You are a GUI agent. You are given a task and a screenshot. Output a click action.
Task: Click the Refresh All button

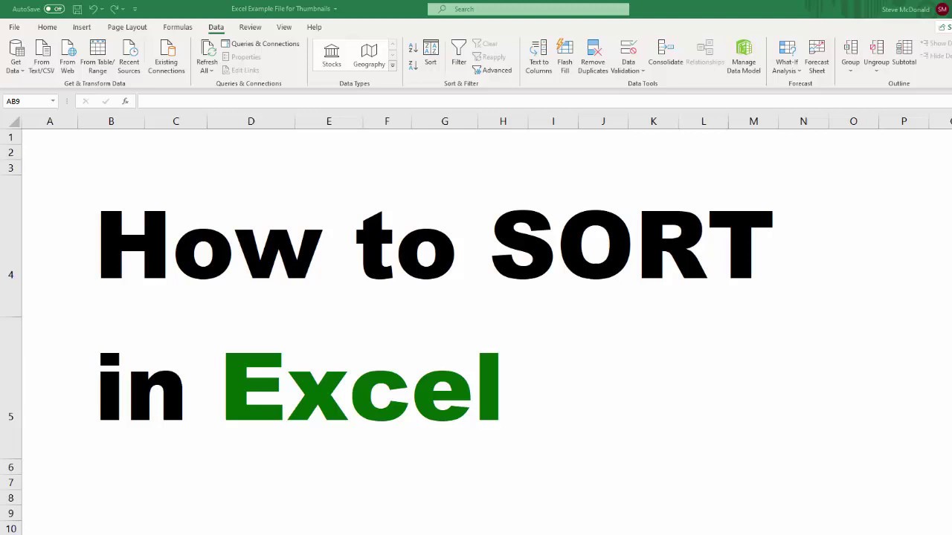[207, 57]
